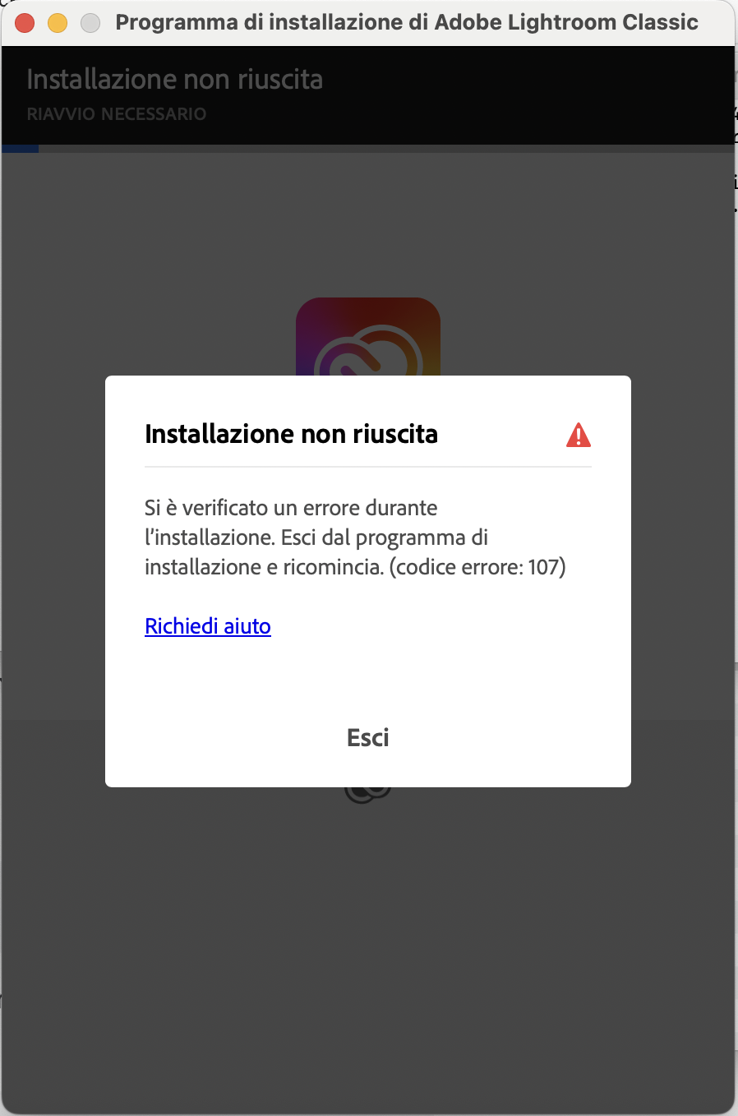The image size is (738, 1116).
Task: Click the colorful Creative Cloud app icon
Action: 367,337
